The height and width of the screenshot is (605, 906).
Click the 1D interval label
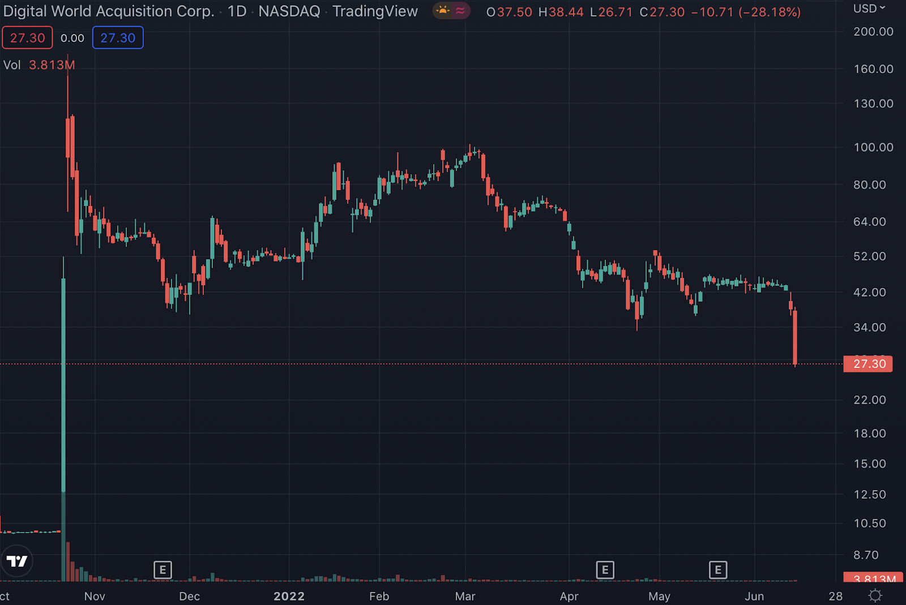click(237, 11)
